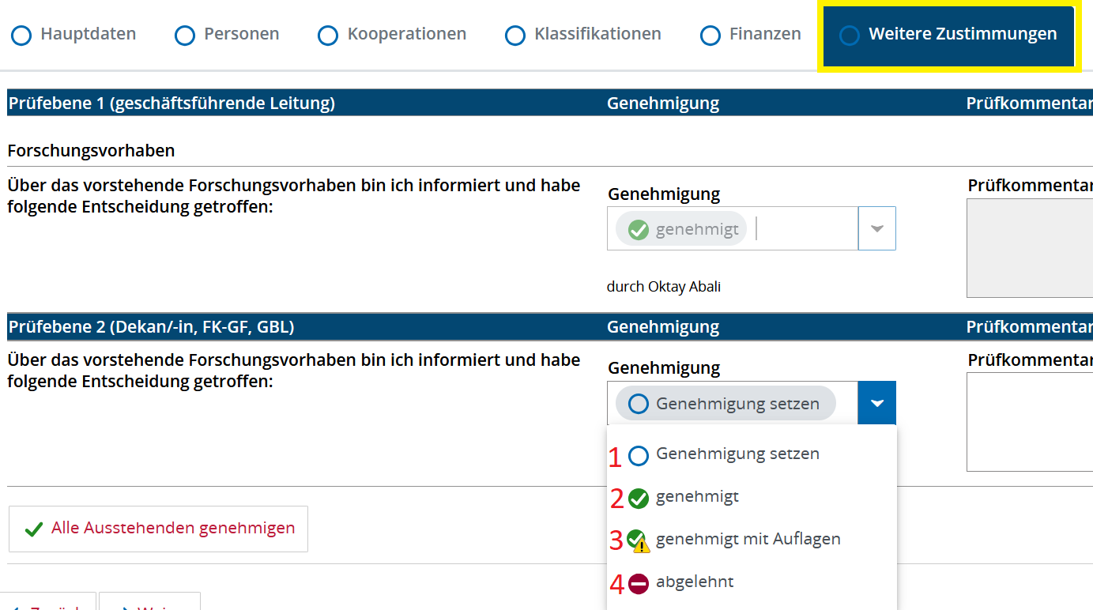
Task: Open the Weitere Zustimmungen tab
Action: click(x=948, y=35)
